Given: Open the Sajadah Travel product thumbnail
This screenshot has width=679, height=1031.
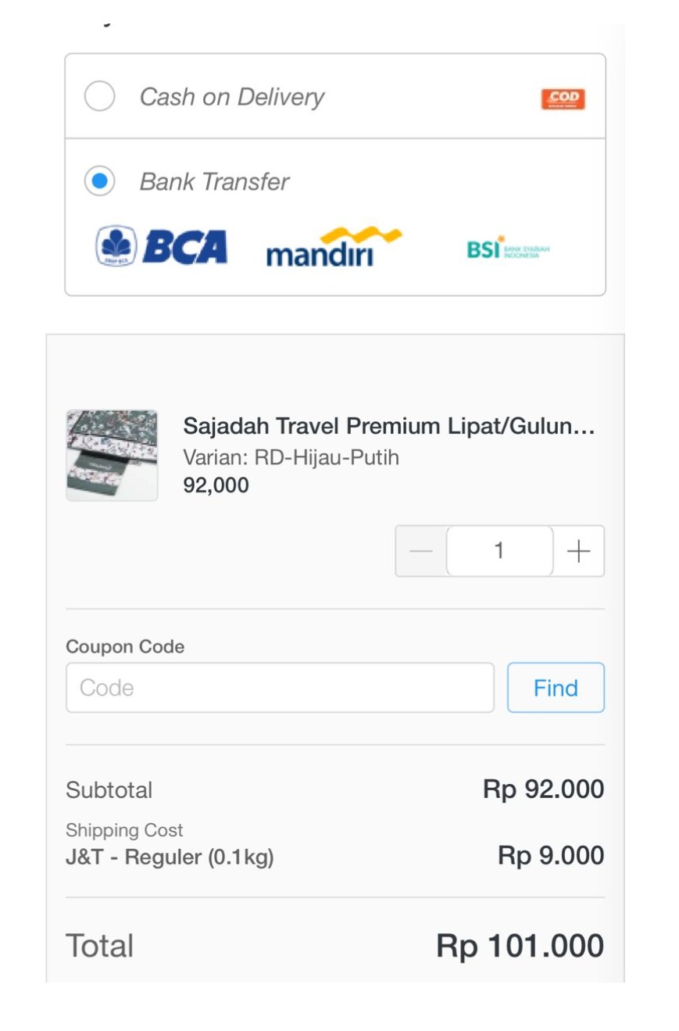Looking at the screenshot, I should (112, 455).
